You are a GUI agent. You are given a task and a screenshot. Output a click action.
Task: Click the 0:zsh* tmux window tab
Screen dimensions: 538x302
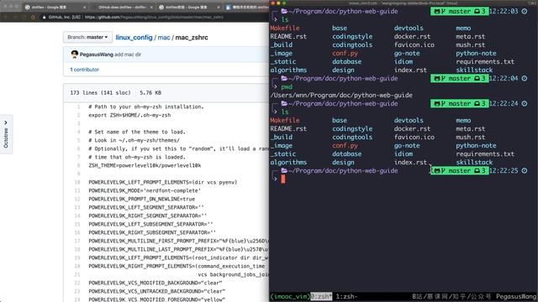(321, 296)
